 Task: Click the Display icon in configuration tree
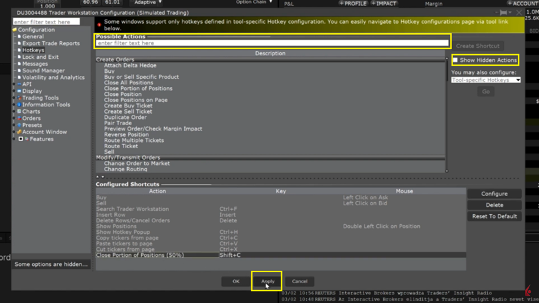tap(19, 91)
